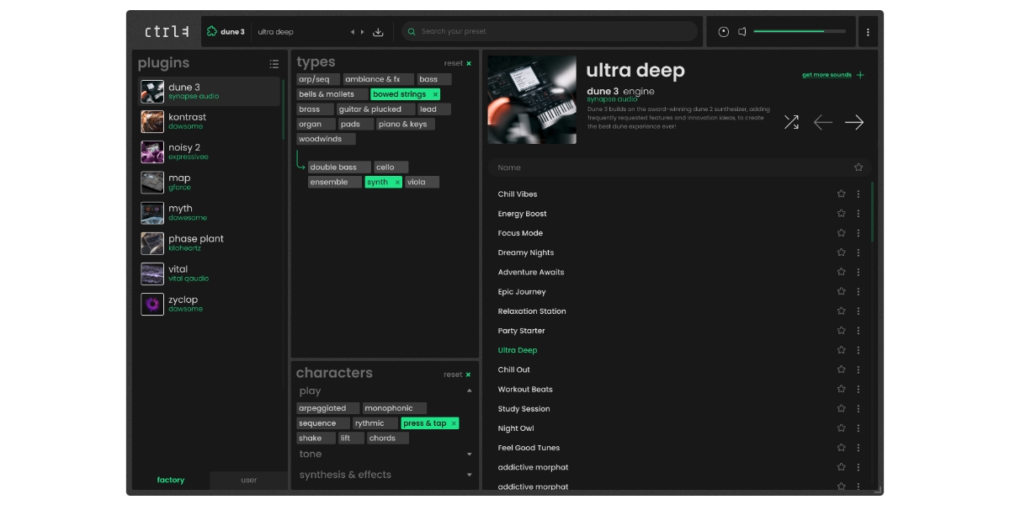This screenshot has height=505, width=1010.
Task: Switch to the user tab
Action: coord(248,480)
